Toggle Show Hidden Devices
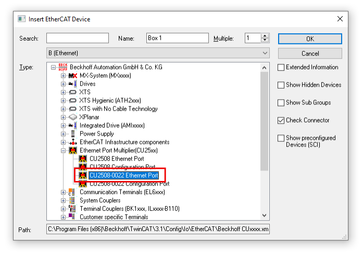Screen dimensions: 363x254 coord(281,85)
